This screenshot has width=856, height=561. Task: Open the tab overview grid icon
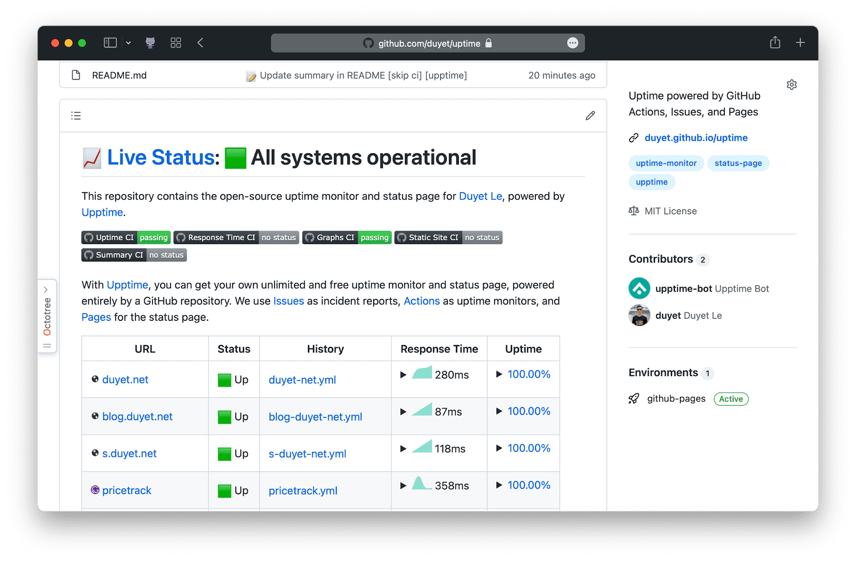(176, 43)
